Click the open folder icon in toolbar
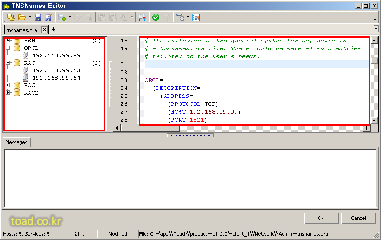This screenshot has width=381, height=240. pyautogui.click(x=22, y=17)
